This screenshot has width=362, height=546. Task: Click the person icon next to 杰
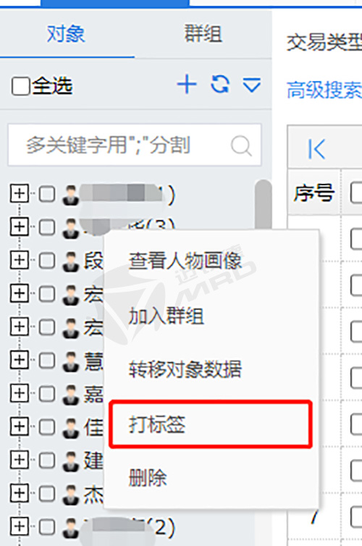71,495
